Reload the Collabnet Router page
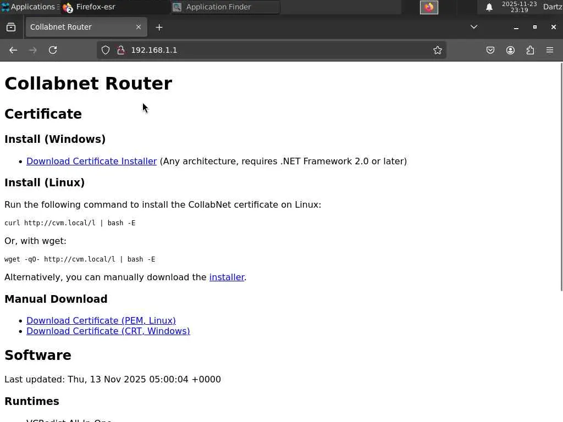 tap(53, 50)
